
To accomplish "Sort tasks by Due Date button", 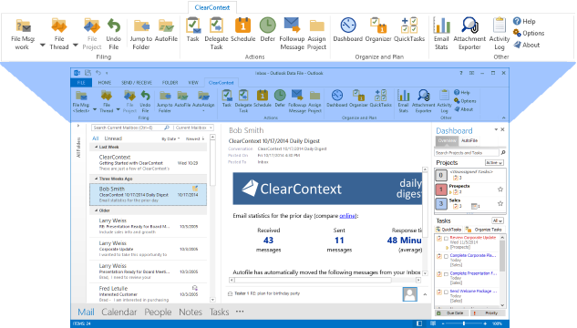I will point(452,313).
